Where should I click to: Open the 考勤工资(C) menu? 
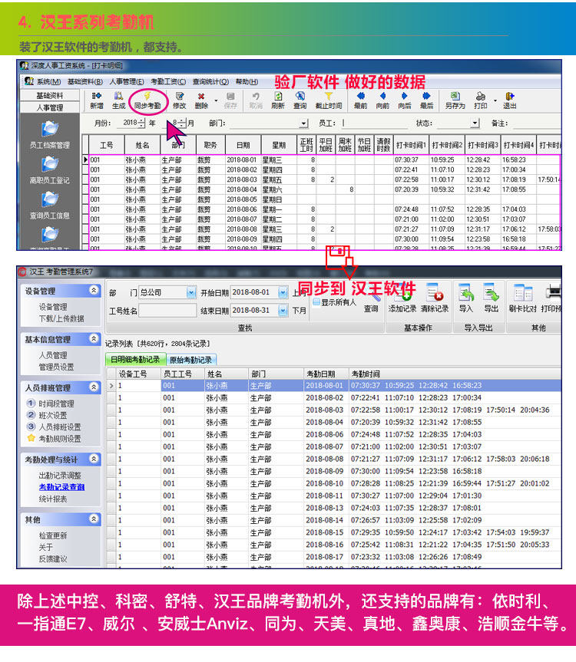click(x=169, y=81)
